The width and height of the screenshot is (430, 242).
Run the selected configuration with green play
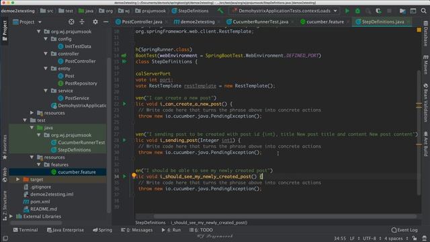point(347,11)
